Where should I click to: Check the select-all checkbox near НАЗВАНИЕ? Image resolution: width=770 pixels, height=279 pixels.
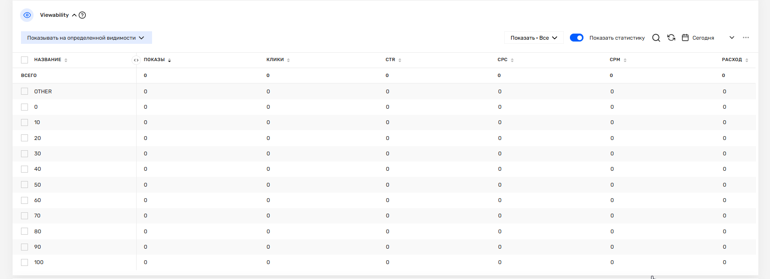click(x=25, y=60)
